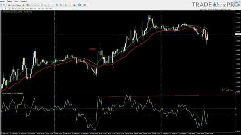Click the candle countdown timer text
The width and height of the screenshot is (241, 135).
click(227, 90)
